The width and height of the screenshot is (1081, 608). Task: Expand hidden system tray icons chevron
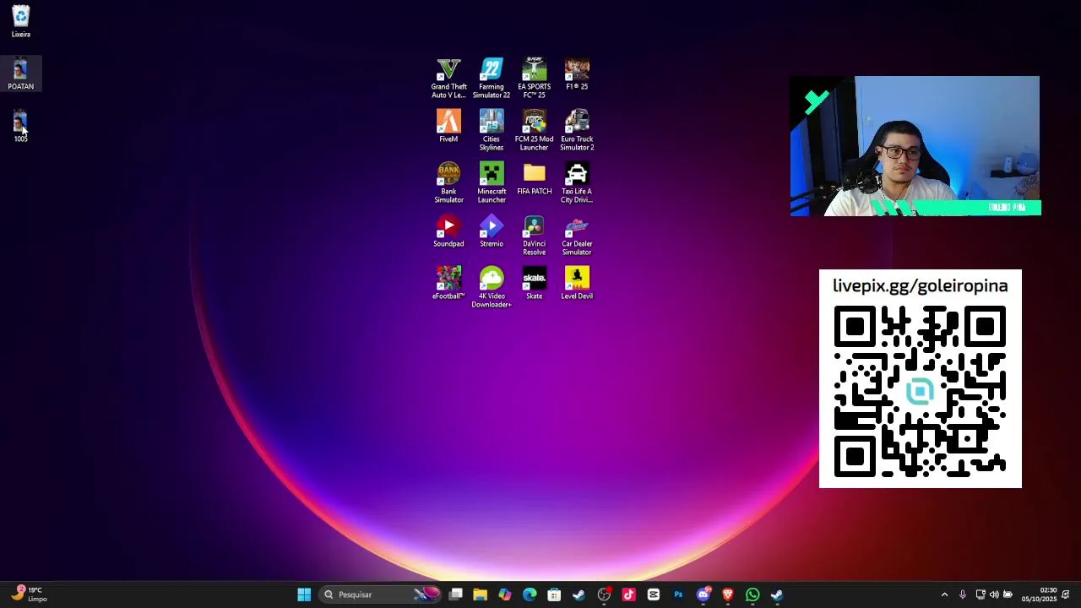click(944, 594)
